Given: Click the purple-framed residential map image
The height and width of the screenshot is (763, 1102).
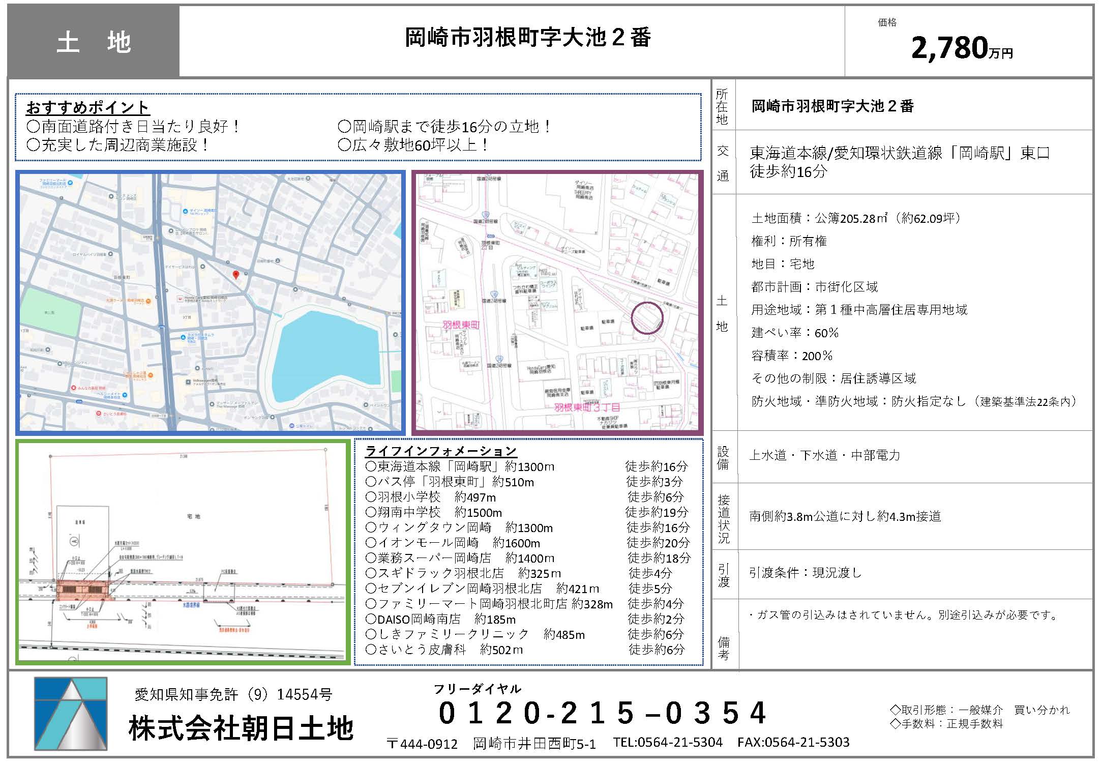Looking at the screenshot, I should tap(557, 303).
